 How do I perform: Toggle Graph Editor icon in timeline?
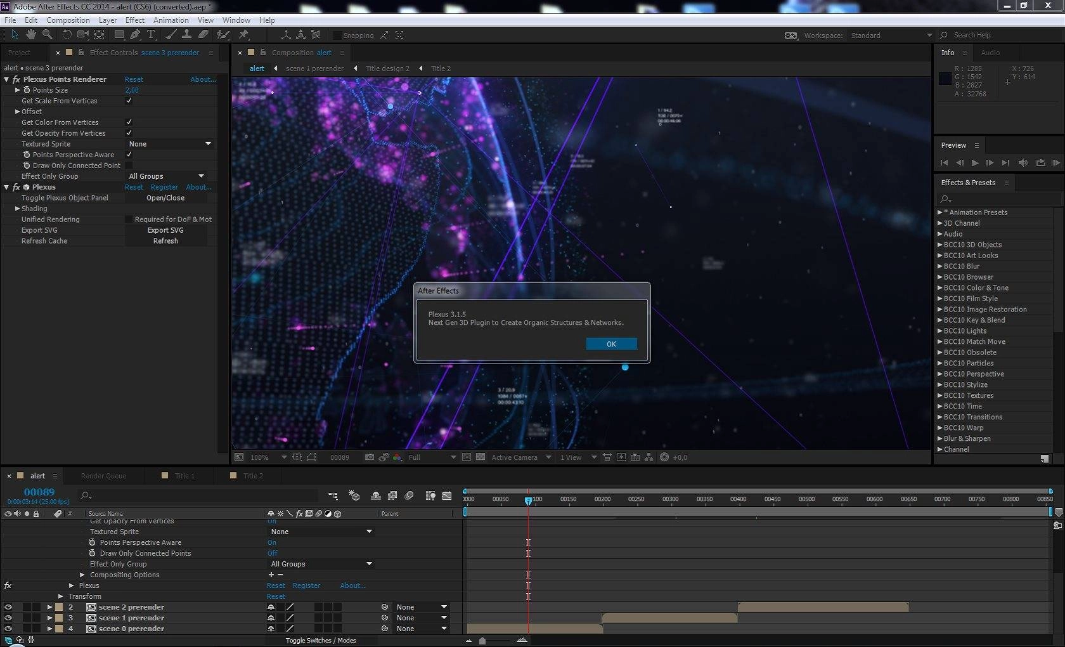click(447, 495)
